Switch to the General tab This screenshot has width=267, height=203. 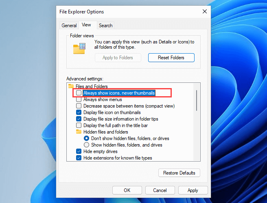[69, 26]
